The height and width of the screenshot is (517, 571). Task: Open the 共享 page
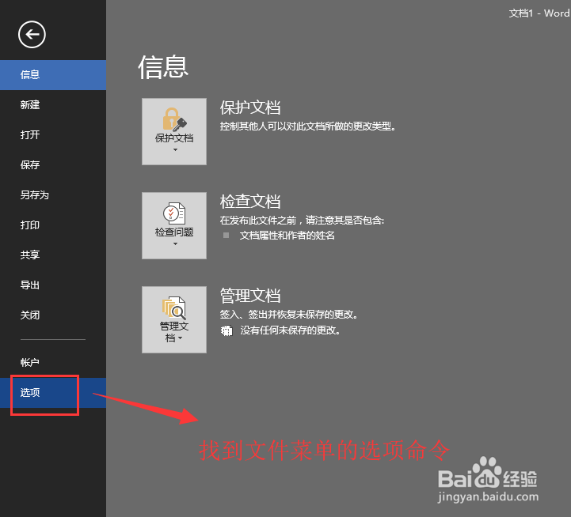53,255
